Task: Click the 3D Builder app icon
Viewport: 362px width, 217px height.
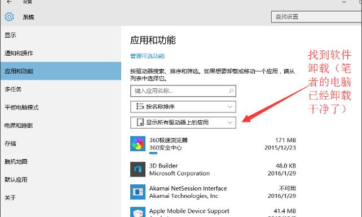Action: [x=138, y=169]
